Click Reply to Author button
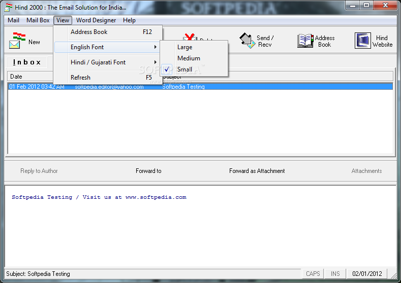The width and height of the screenshot is (401, 283). point(39,171)
